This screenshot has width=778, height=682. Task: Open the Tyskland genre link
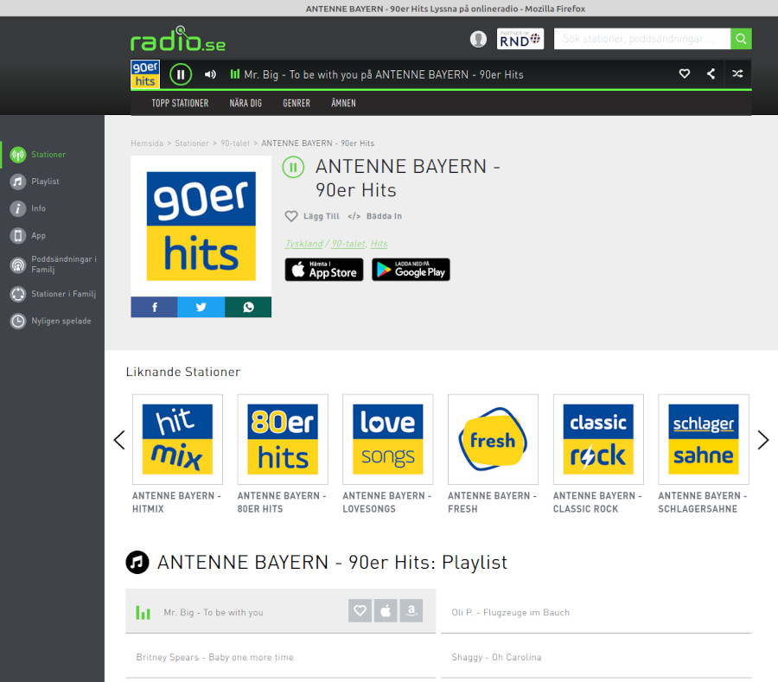304,244
